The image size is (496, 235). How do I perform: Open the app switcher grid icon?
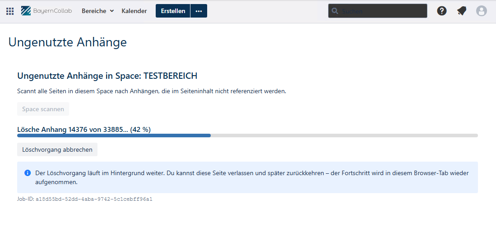click(x=10, y=11)
